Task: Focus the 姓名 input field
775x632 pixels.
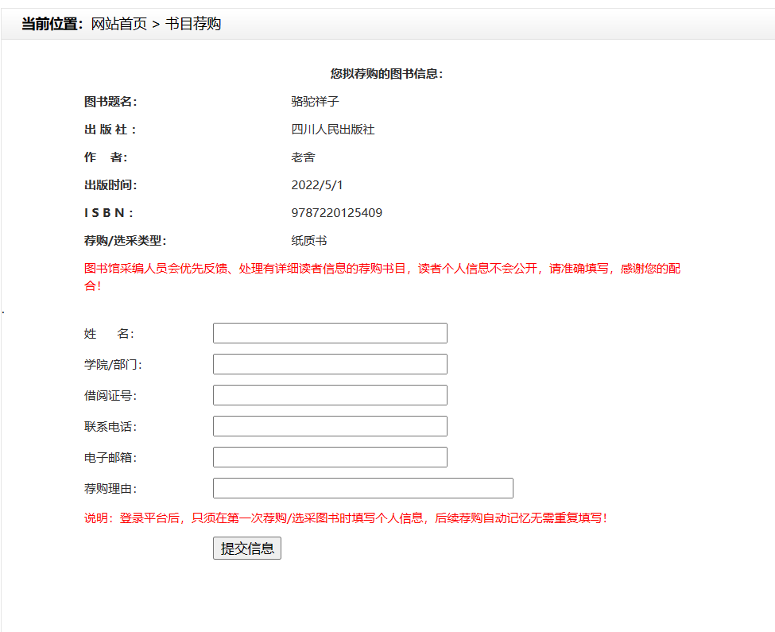Action: [330, 333]
